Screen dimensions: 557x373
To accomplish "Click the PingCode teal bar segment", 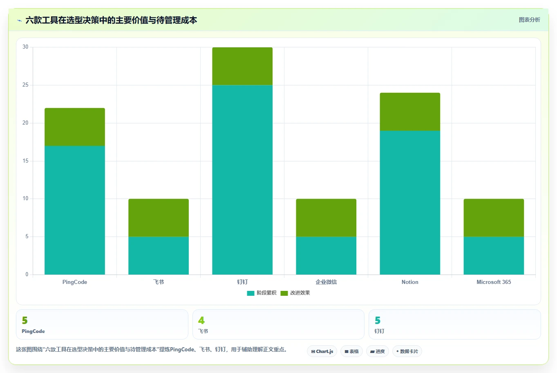I will pyautogui.click(x=75, y=210).
